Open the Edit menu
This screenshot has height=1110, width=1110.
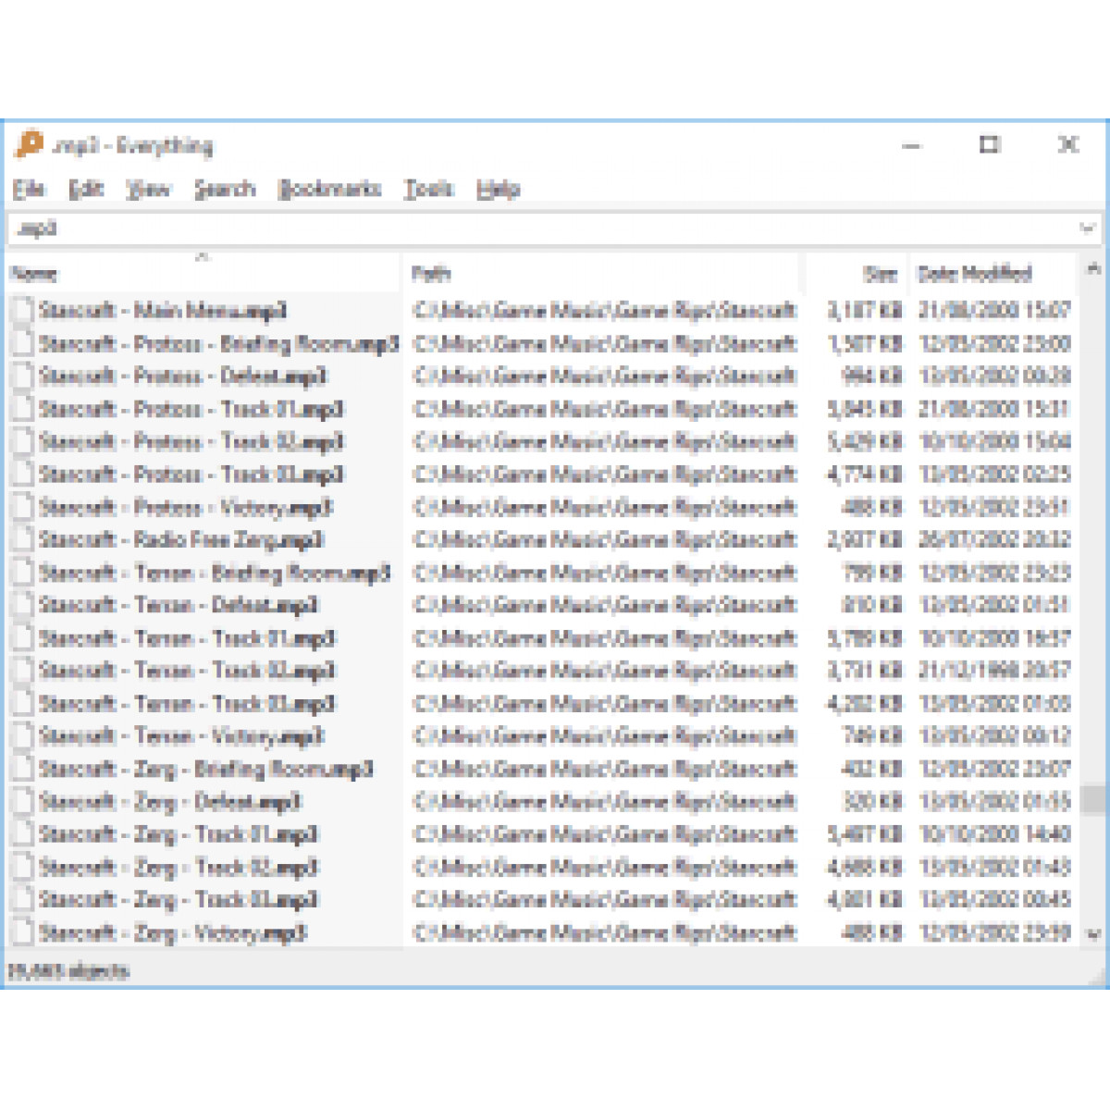86,189
